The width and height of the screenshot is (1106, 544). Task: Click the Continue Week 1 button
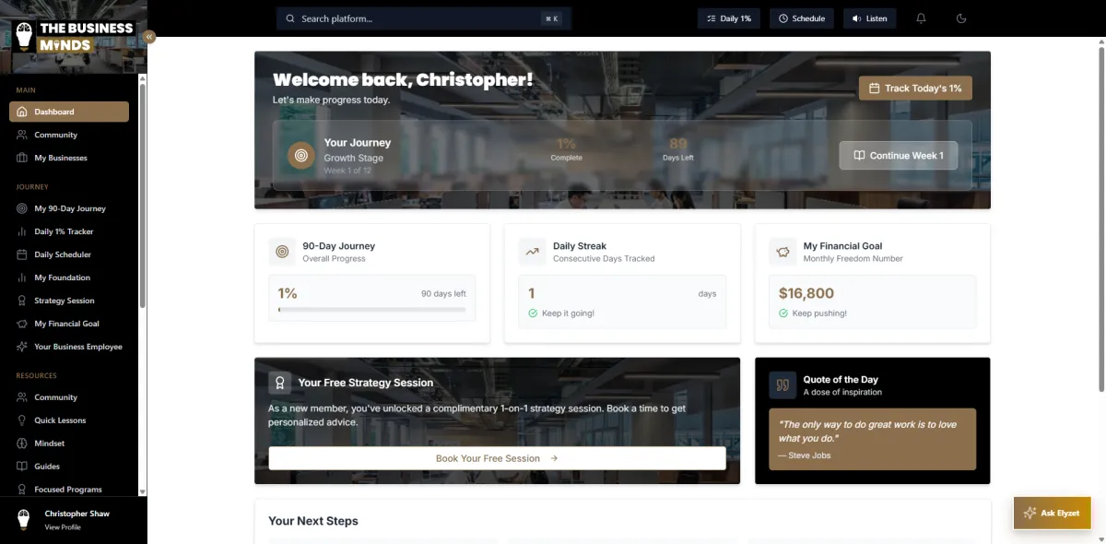pos(899,156)
